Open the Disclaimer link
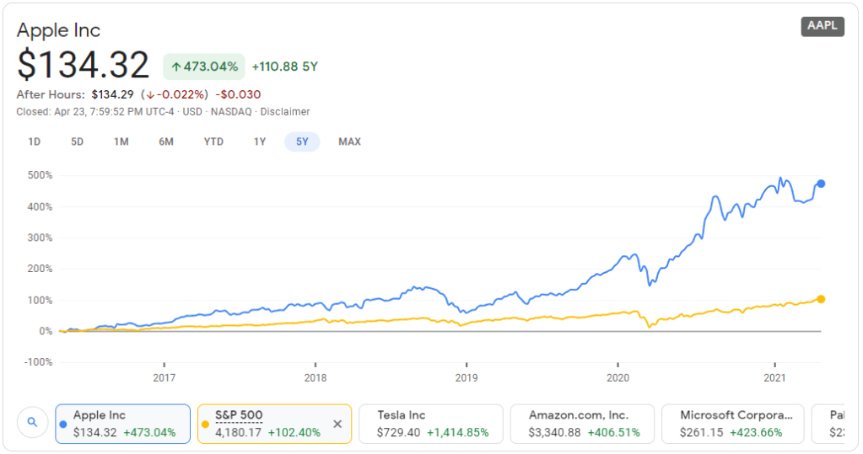The height and width of the screenshot is (454, 863). [285, 111]
